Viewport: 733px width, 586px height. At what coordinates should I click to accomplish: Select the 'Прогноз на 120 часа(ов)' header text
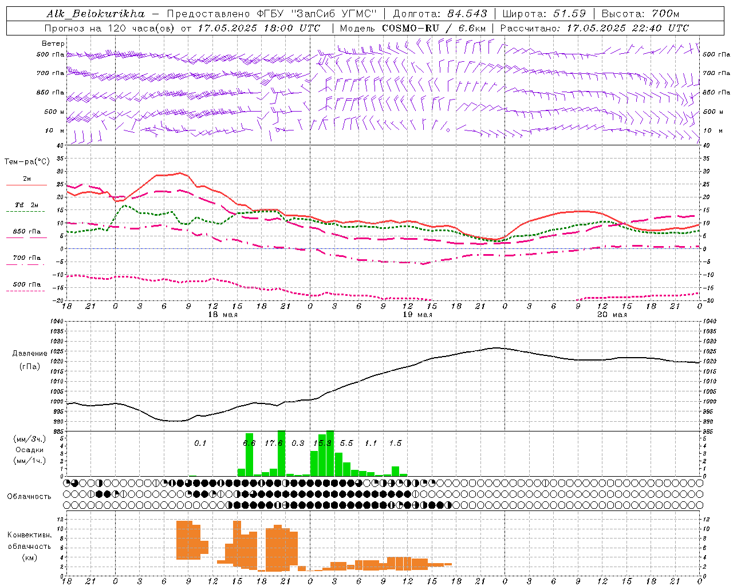coord(110,28)
